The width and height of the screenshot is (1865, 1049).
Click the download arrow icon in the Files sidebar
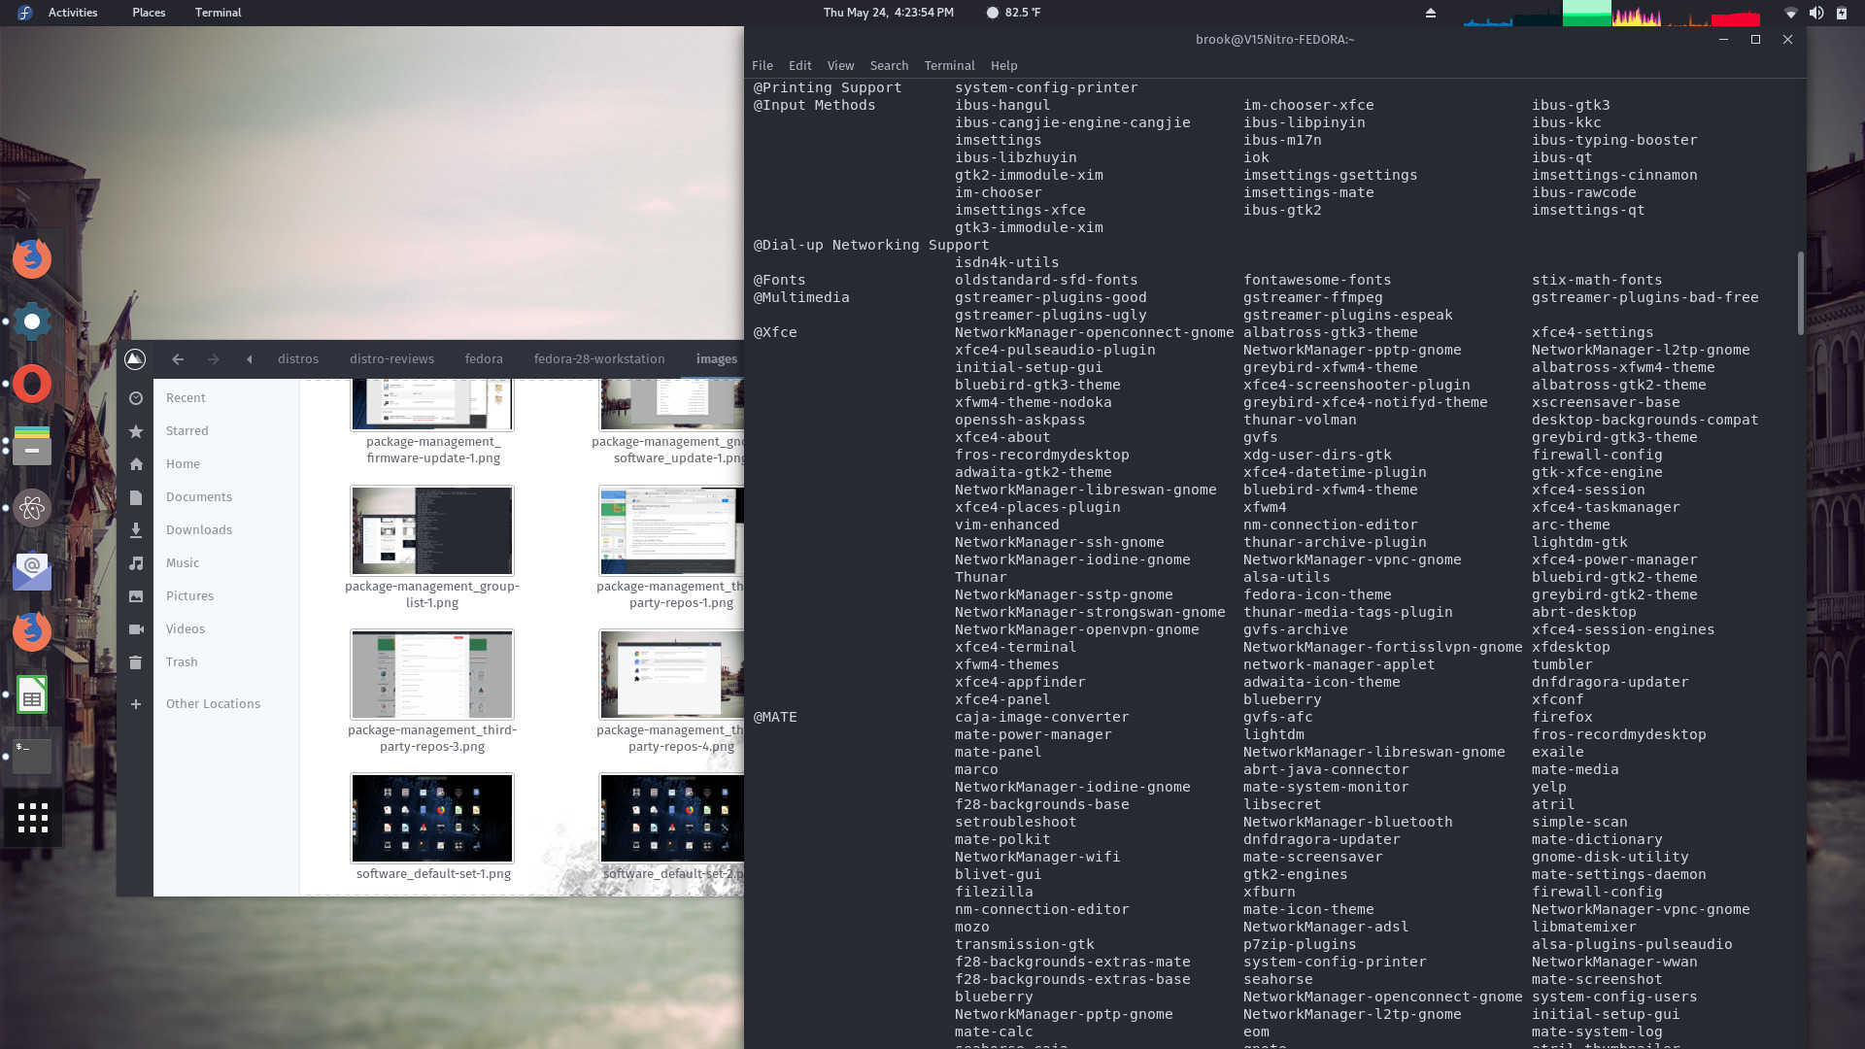click(x=136, y=530)
